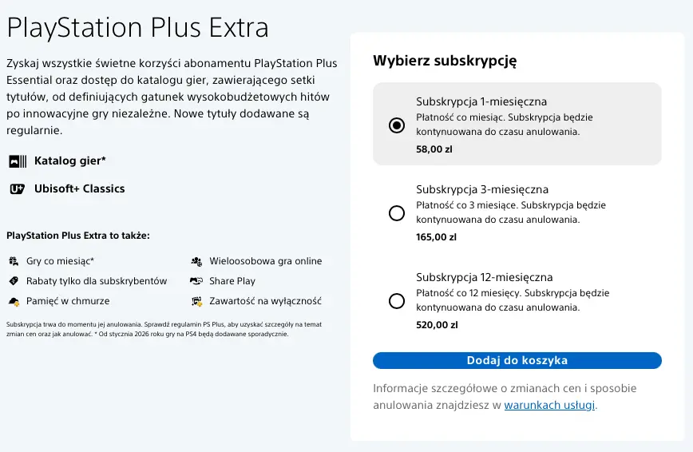
Task: Click the Subskrypcja 12-miesięczna title text
Action: 485,277
